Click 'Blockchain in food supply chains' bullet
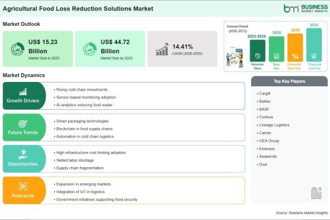330x220 pixels. pyautogui.click(x=84, y=129)
